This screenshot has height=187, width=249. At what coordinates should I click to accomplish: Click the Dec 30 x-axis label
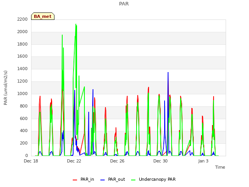[161, 161]
